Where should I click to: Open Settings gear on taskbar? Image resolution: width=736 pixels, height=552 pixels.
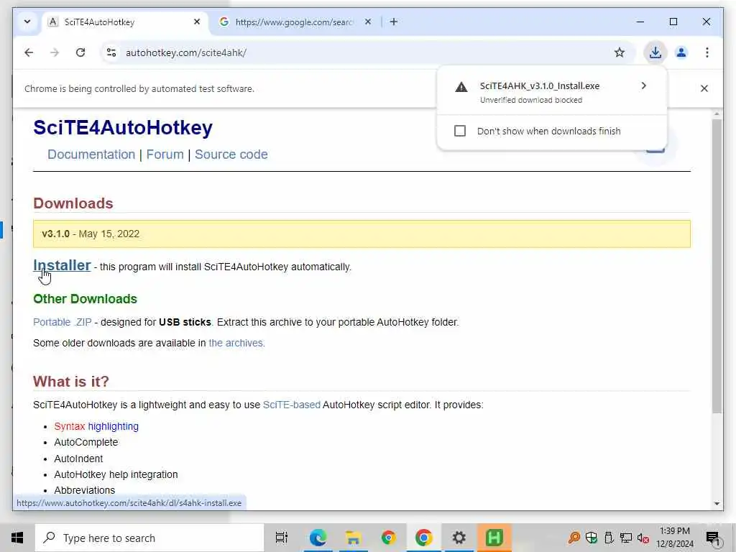459,538
